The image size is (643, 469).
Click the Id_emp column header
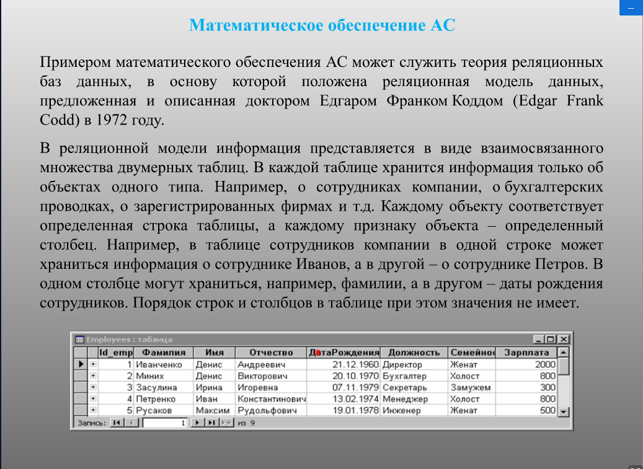[x=116, y=353]
